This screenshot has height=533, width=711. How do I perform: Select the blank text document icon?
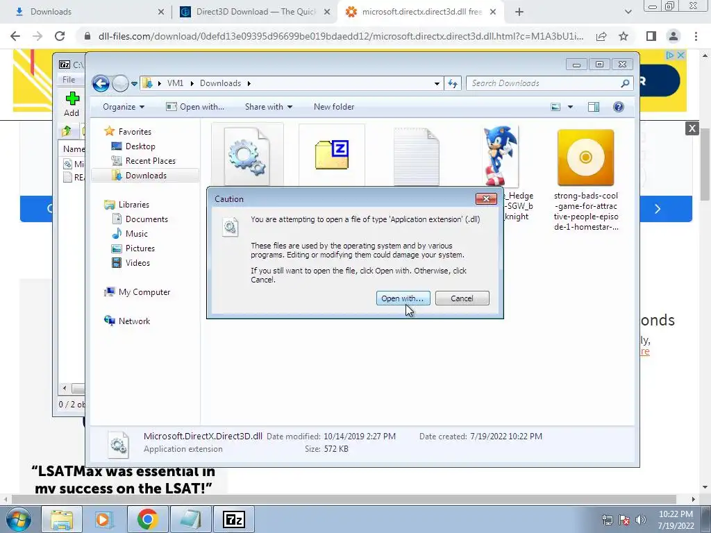[x=417, y=157]
